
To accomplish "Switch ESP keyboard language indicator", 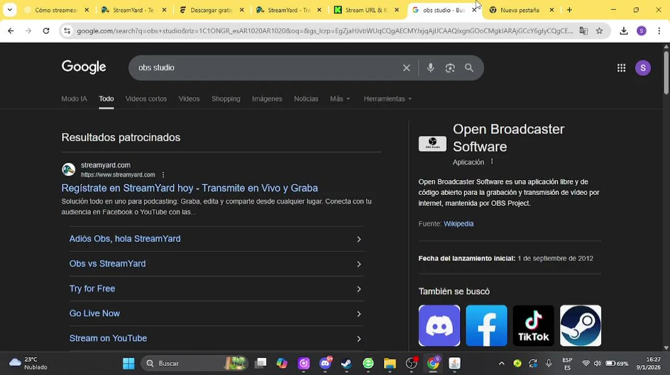I will pyautogui.click(x=567, y=363).
